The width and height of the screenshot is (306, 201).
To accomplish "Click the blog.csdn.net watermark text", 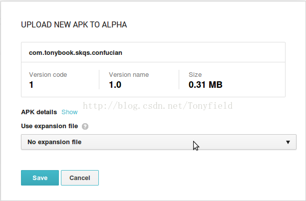I will [x=158, y=106].
